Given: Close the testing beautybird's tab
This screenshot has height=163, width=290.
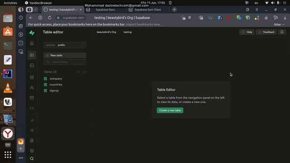Looking at the screenshot, I should (81, 10).
